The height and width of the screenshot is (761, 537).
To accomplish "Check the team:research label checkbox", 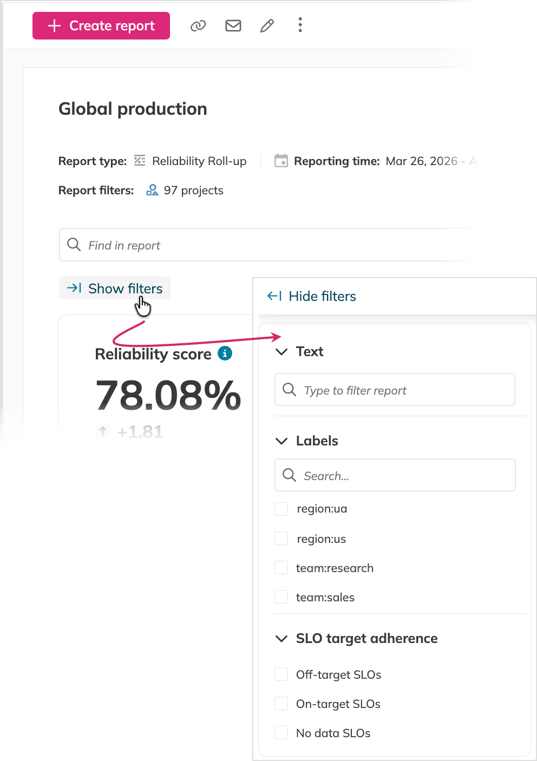I will pyautogui.click(x=281, y=567).
